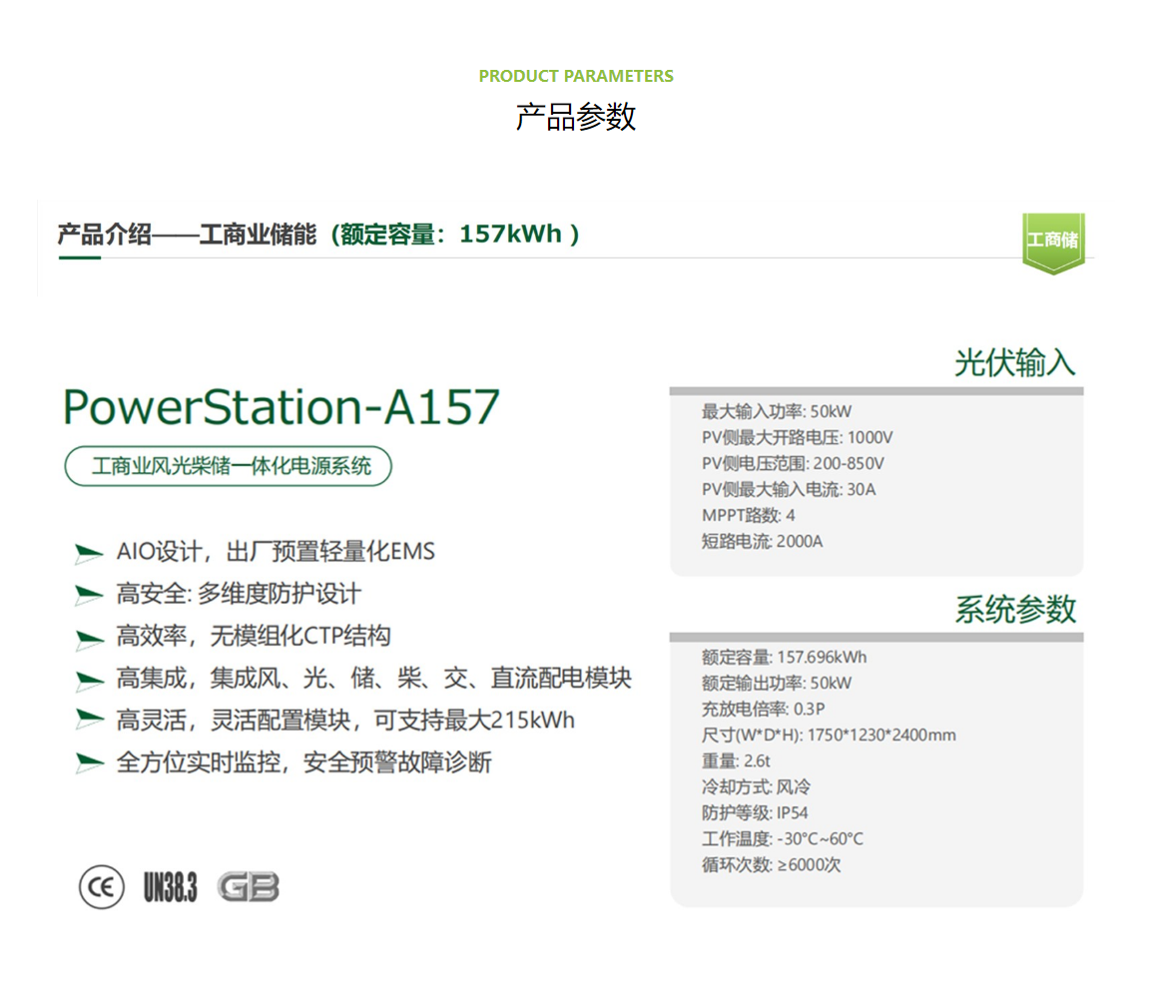Click the PowerStation-A157 product title
Screen dimensions: 1164x994
click(282, 407)
